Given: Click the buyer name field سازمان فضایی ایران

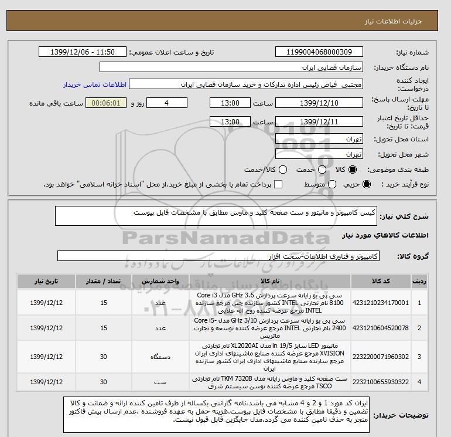Looking at the screenshot, I should click(231, 67).
